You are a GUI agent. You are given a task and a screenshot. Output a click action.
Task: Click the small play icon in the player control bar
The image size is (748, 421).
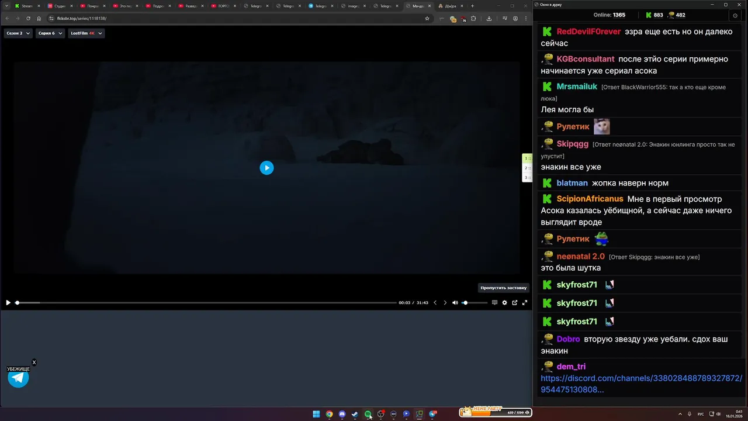(x=8, y=302)
